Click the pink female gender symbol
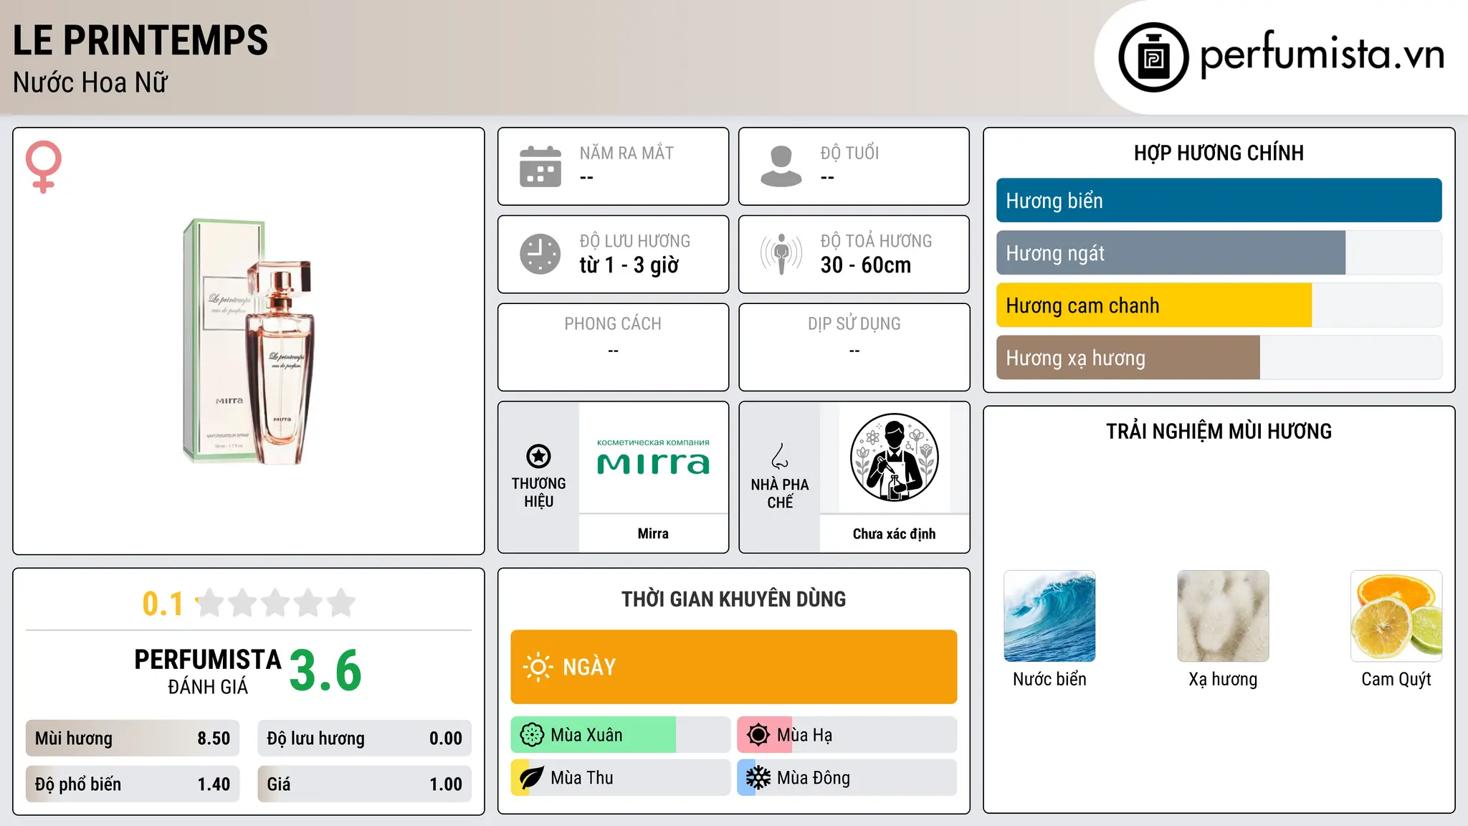The image size is (1468, 826). [x=44, y=166]
